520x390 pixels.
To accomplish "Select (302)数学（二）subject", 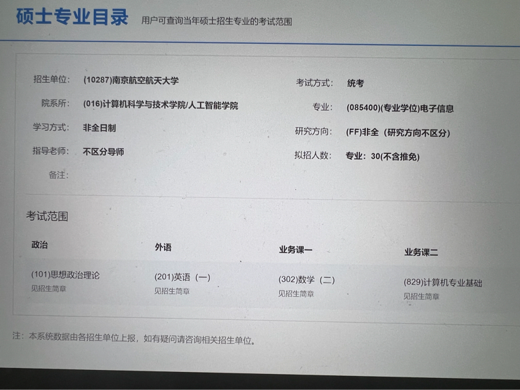I will point(307,280).
